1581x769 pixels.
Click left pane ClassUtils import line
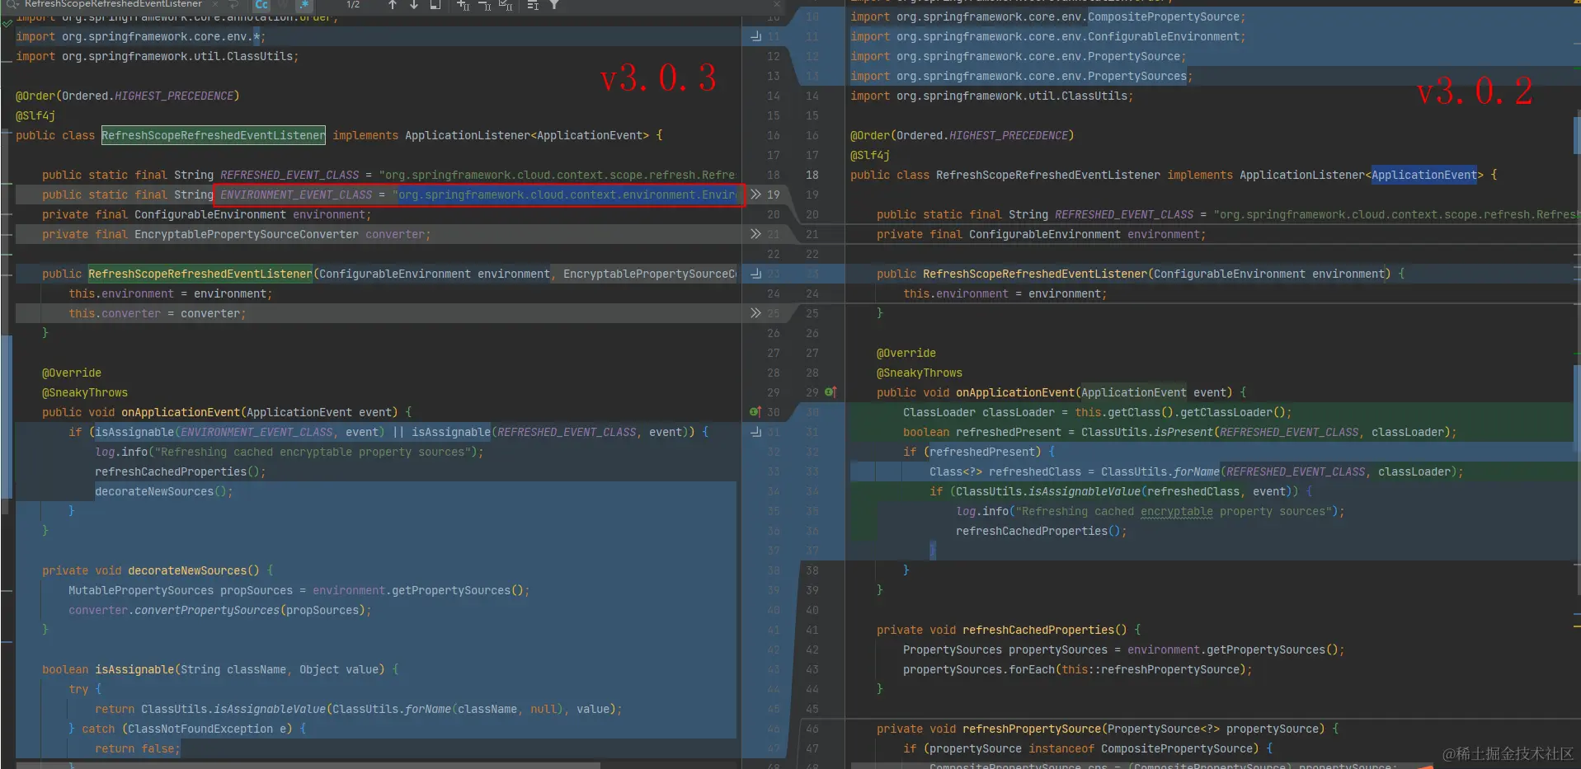click(158, 56)
